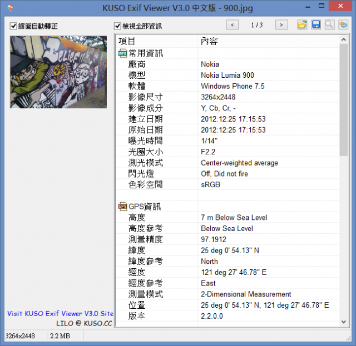Select the 緯度 row label
This screenshot has height=346, width=356.
pos(137,250)
